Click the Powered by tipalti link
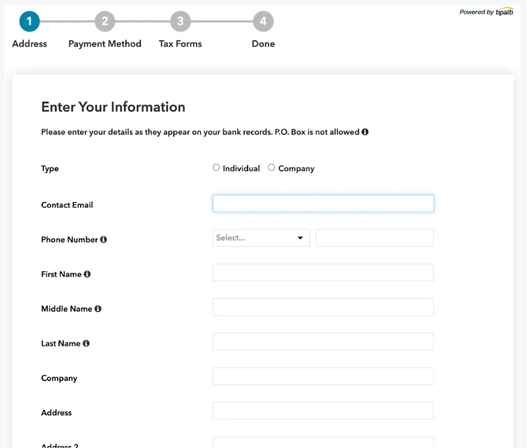The height and width of the screenshot is (448, 527). coord(486,12)
